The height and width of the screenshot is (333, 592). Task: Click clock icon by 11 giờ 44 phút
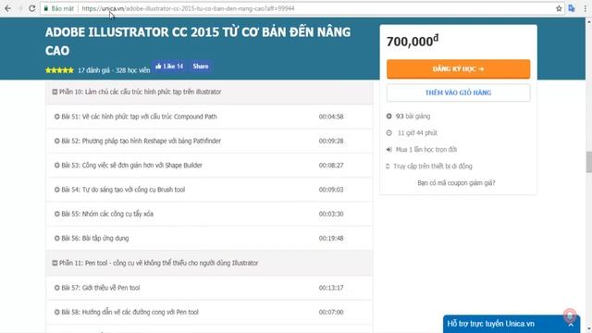[x=388, y=133]
